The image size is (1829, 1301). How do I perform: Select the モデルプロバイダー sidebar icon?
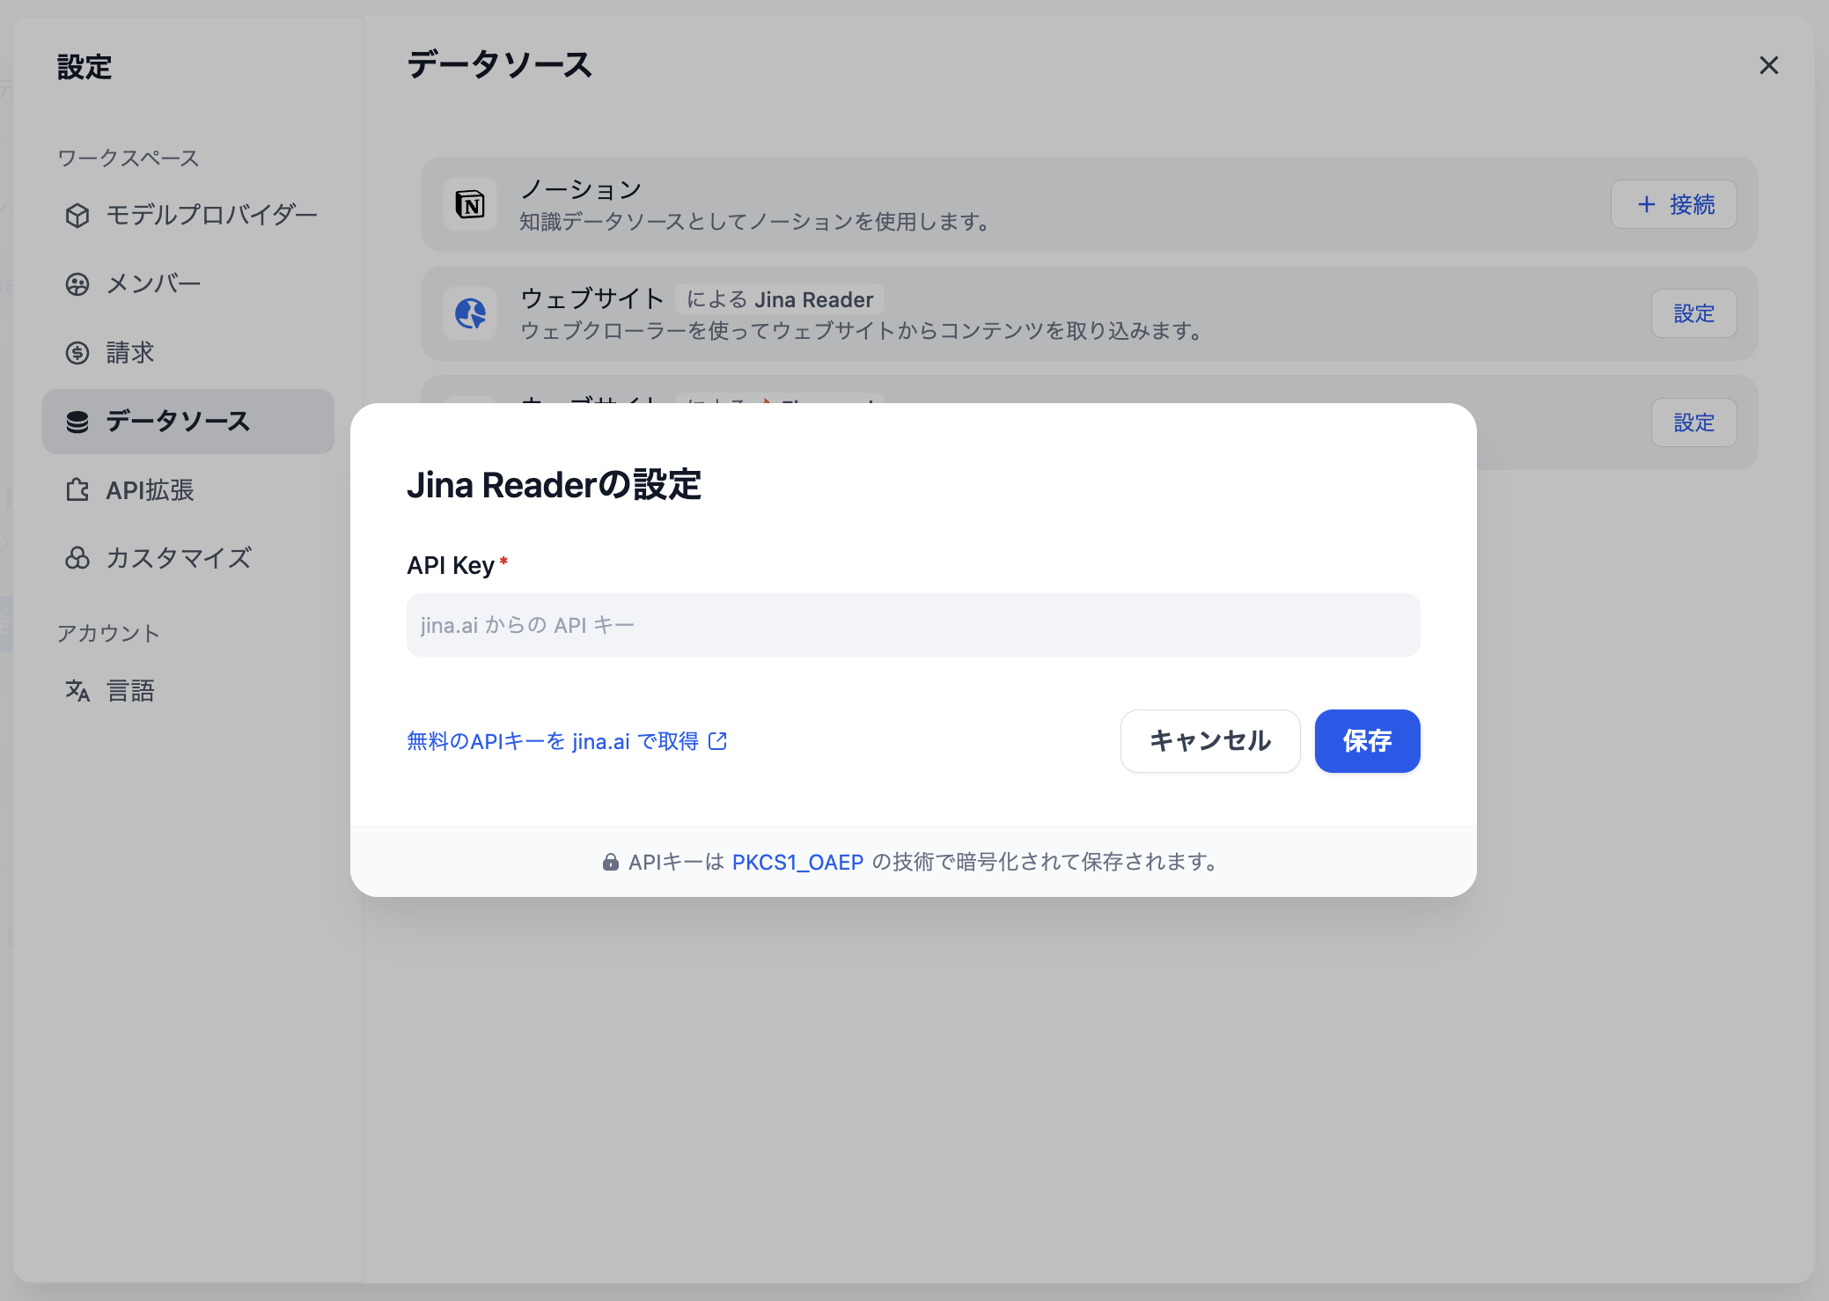[x=78, y=214]
